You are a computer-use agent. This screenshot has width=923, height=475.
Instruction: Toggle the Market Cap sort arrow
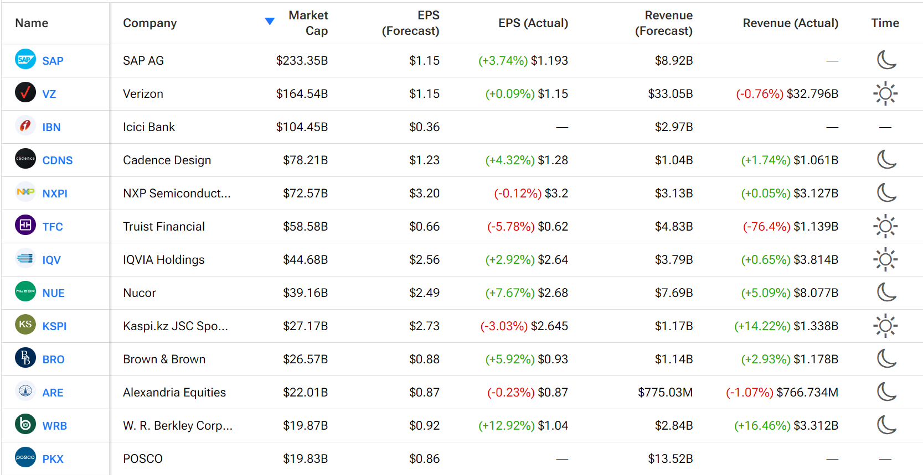pos(270,22)
